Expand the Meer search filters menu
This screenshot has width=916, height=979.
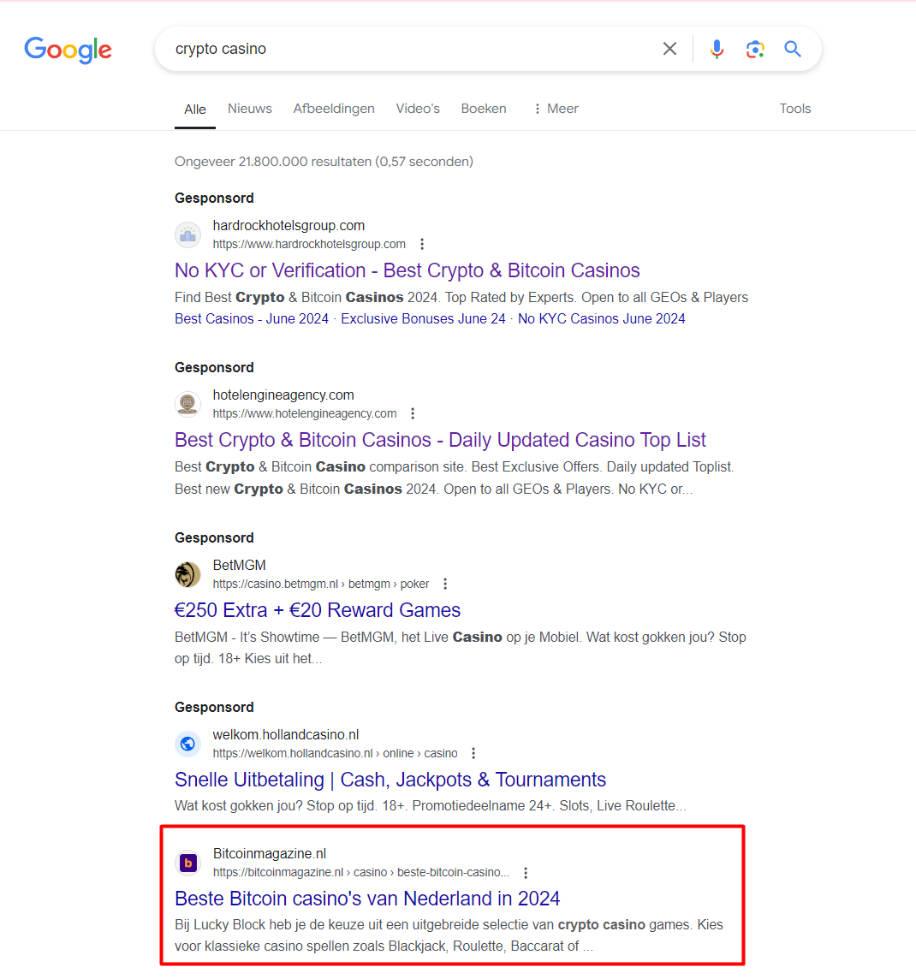556,109
